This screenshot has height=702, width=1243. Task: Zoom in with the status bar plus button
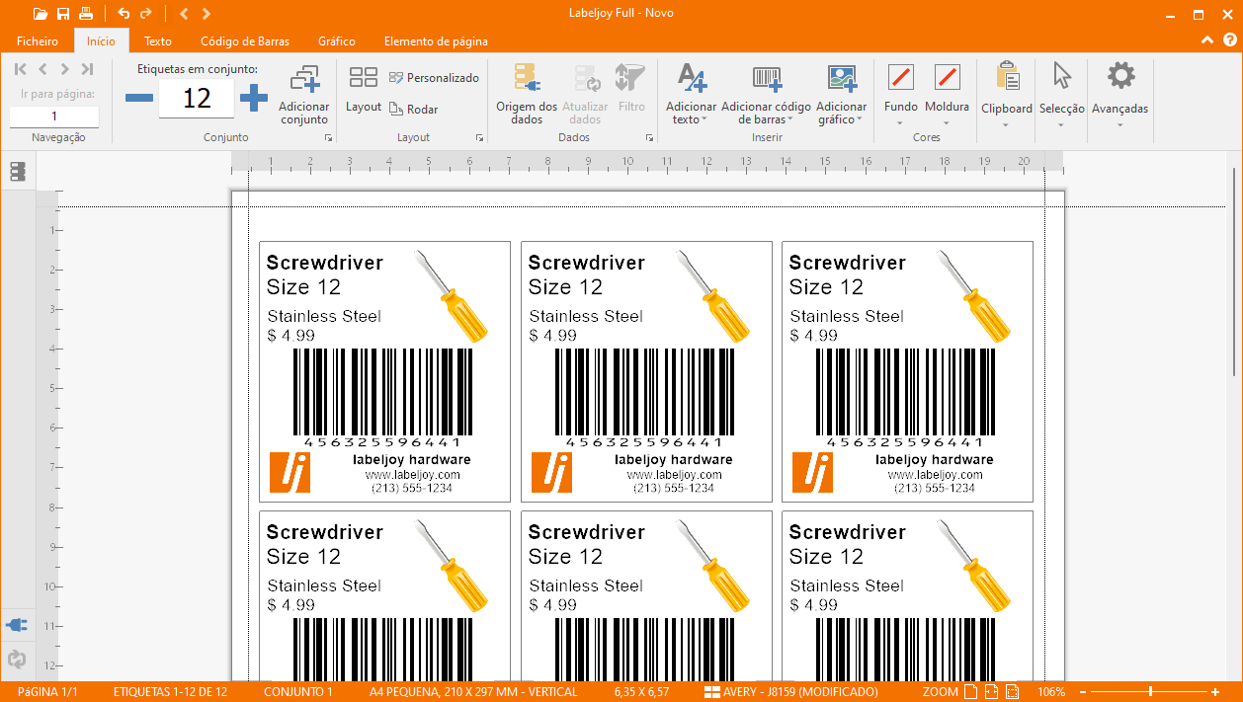(x=1215, y=692)
